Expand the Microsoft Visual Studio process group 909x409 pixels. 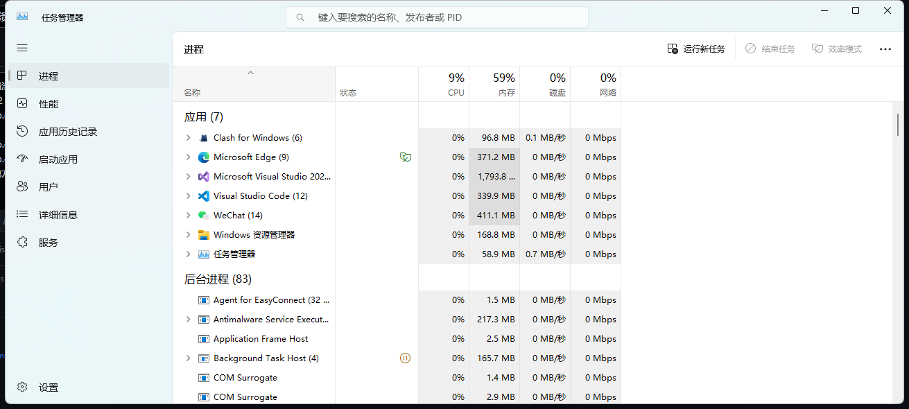188,177
